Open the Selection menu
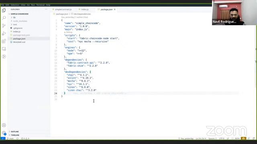Screen dimensions: 257x144 (x=15, y=5)
